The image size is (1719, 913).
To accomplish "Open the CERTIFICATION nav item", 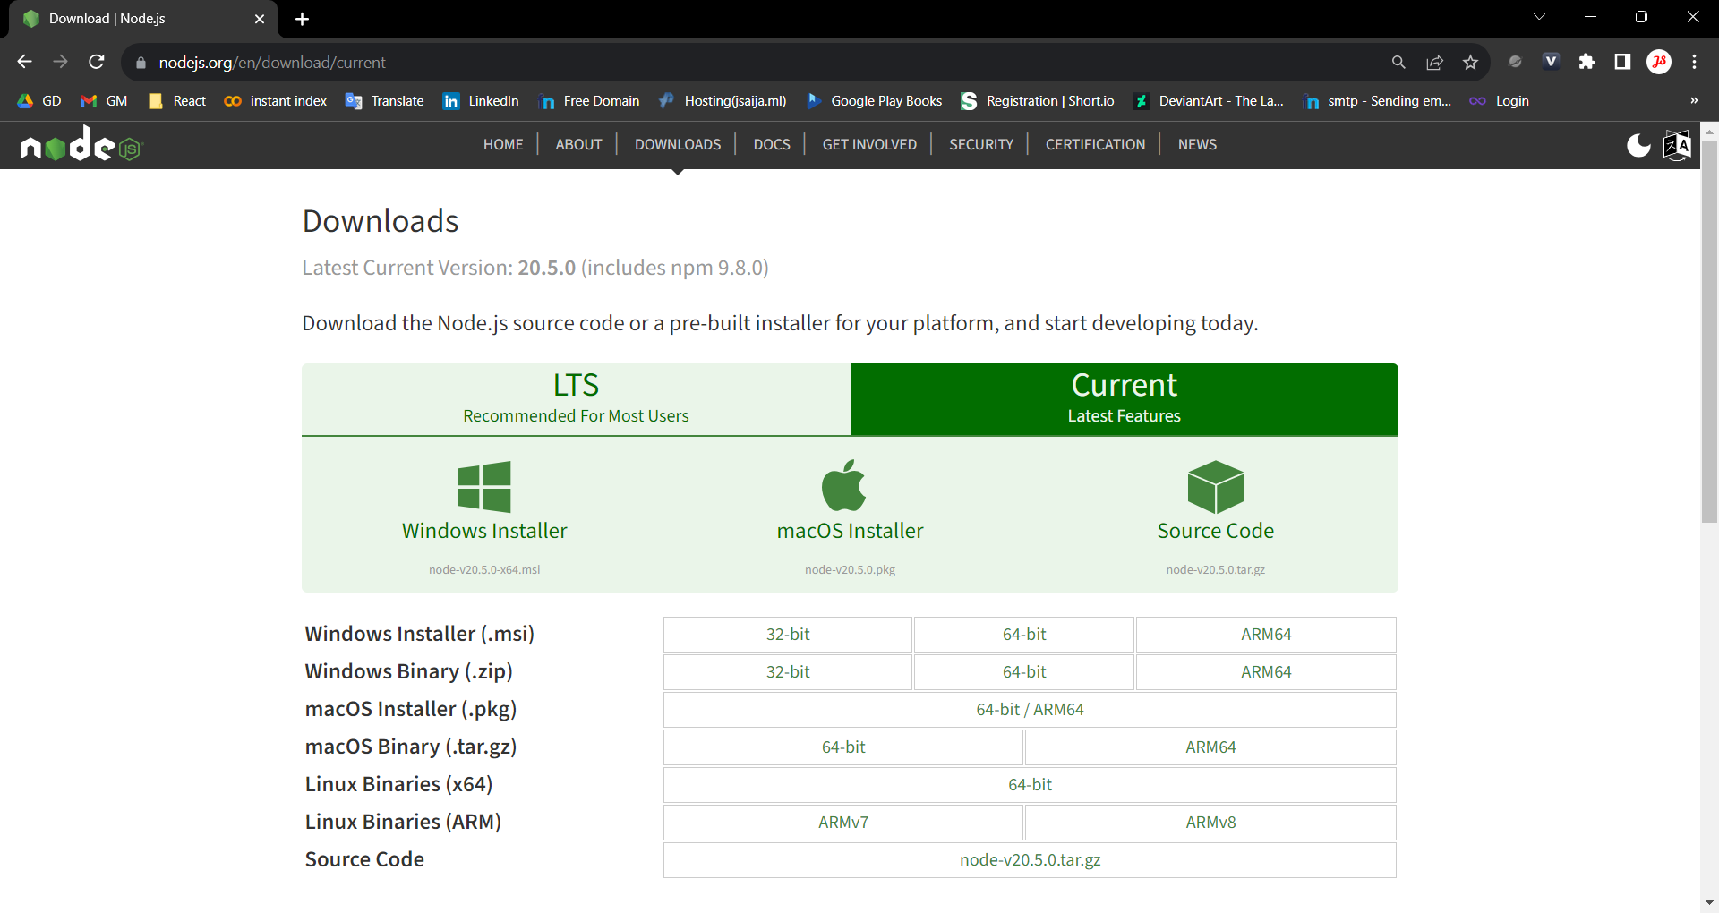I will tap(1095, 144).
